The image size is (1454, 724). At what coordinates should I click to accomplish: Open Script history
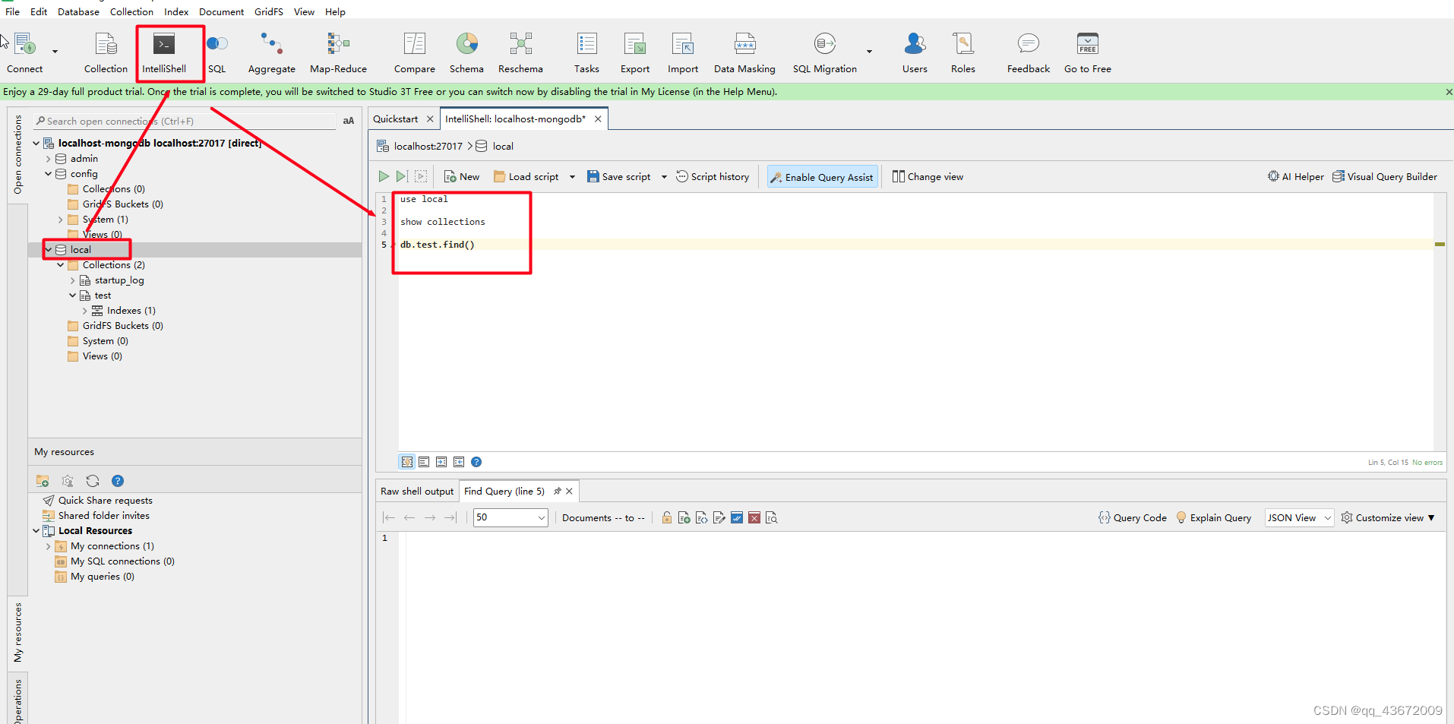(x=713, y=177)
